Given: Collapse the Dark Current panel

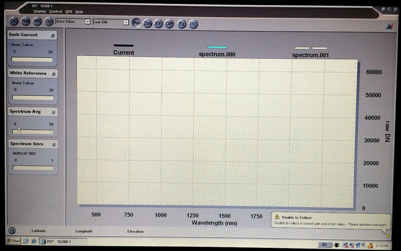Looking at the screenshot, I should [53, 36].
